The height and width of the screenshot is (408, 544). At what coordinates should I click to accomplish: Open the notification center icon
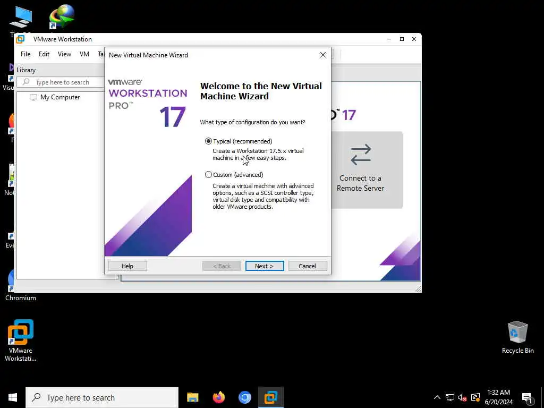pos(527,398)
